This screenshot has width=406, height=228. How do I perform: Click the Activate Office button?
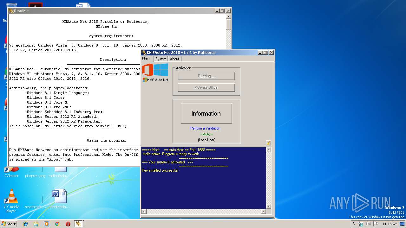(x=206, y=87)
